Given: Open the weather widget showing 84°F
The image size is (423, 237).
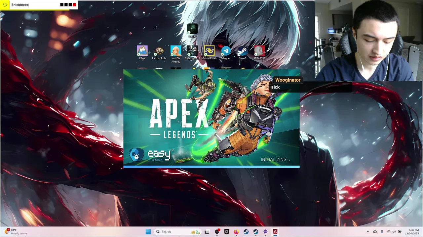Looking at the screenshot, I should 16,232.
